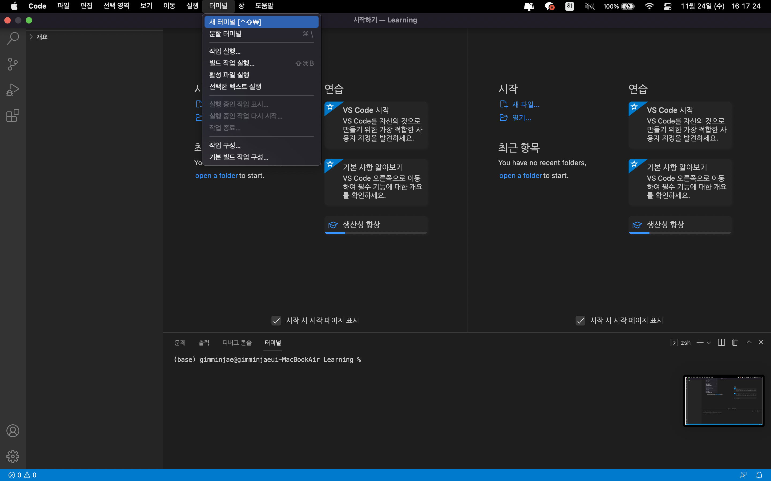
Task: Kill terminal with the trash icon
Action: (x=735, y=342)
